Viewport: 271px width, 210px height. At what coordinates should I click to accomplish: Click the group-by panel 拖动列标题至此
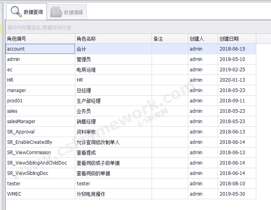[138, 27]
